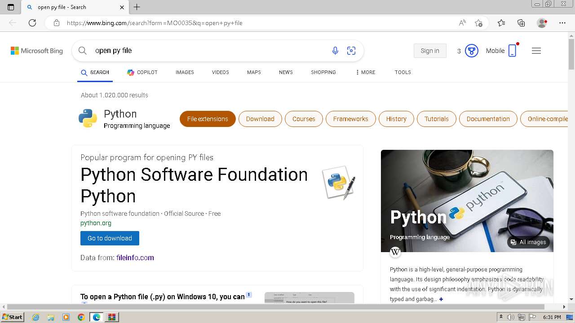Open Windows Media Player taskbar icon
This screenshot has width=575, height=323.
pyautogui.click(x=66, y=317)
